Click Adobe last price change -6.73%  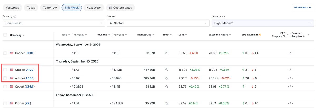(194, 78)
